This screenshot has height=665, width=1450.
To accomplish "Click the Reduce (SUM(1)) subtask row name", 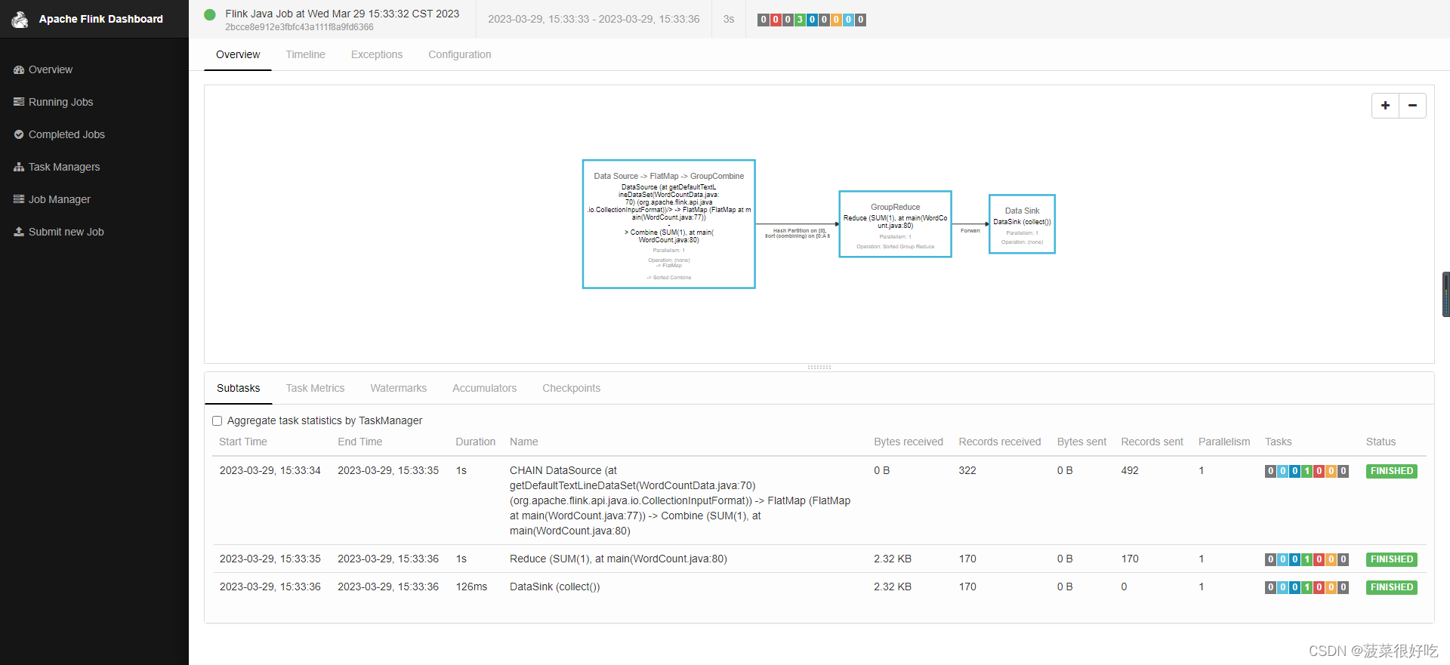I will [619, 559].
